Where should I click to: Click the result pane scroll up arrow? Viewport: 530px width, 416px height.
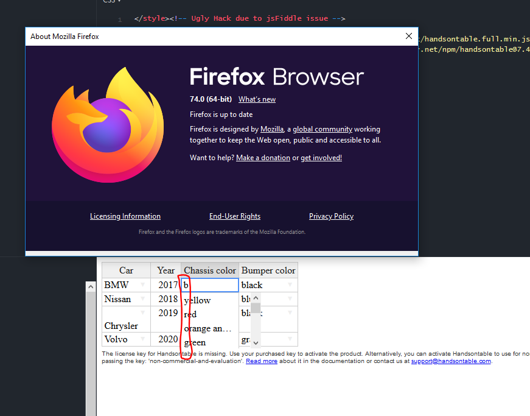tap(91, 287)
